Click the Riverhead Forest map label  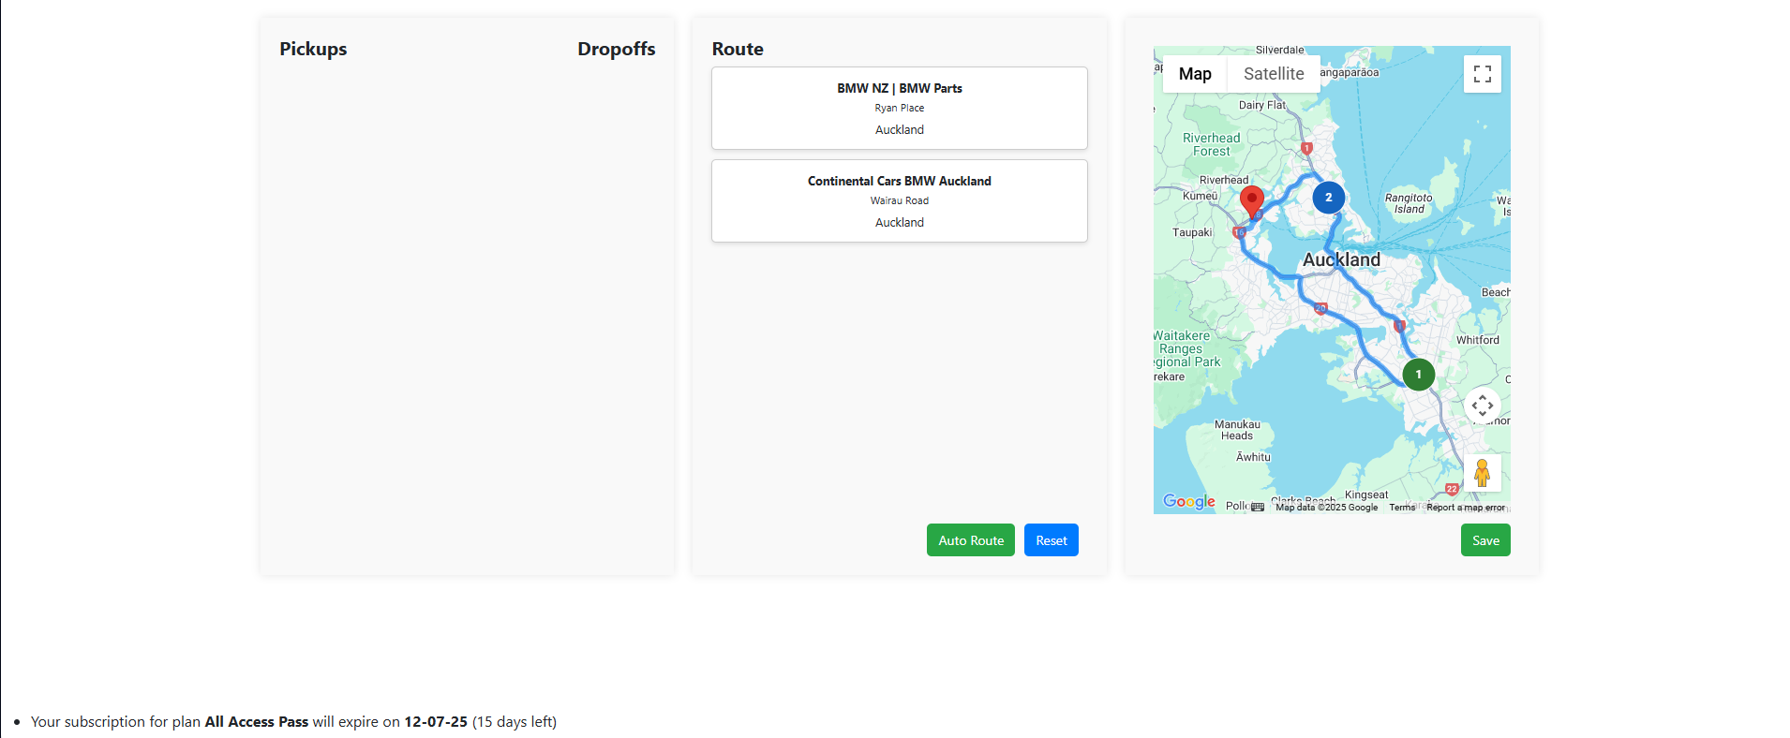pyautogui.click(x=1211, y=144)
